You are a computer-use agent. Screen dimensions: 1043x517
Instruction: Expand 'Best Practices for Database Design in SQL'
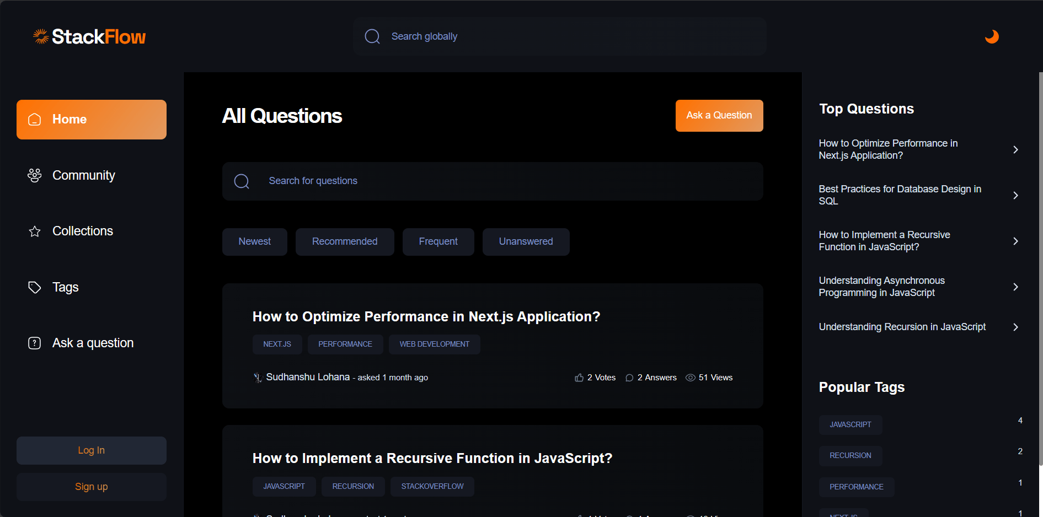(1016, 195)
